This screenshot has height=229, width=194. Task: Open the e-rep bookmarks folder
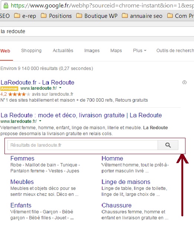pyautogui.click(x=25, y=16)
